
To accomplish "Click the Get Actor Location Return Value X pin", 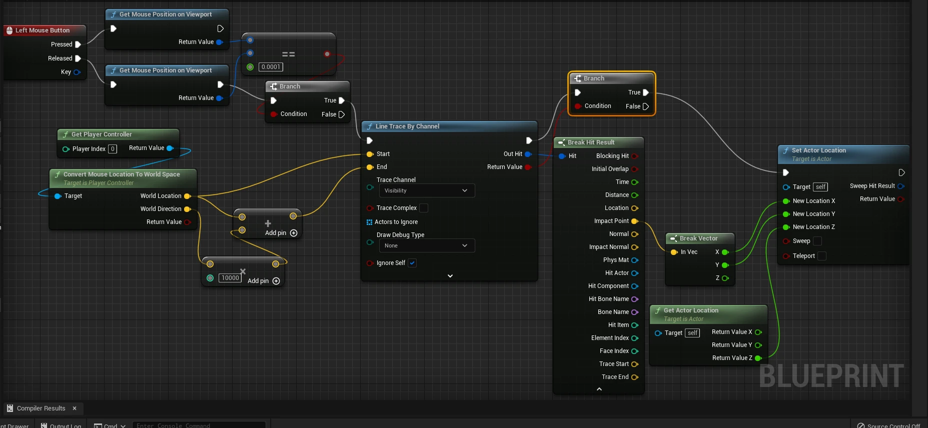I will tap(758, 332).
